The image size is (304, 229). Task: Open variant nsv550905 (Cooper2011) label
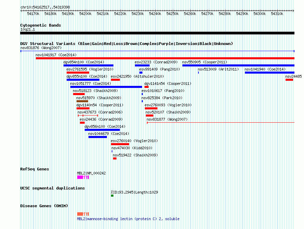coord(205,62)
